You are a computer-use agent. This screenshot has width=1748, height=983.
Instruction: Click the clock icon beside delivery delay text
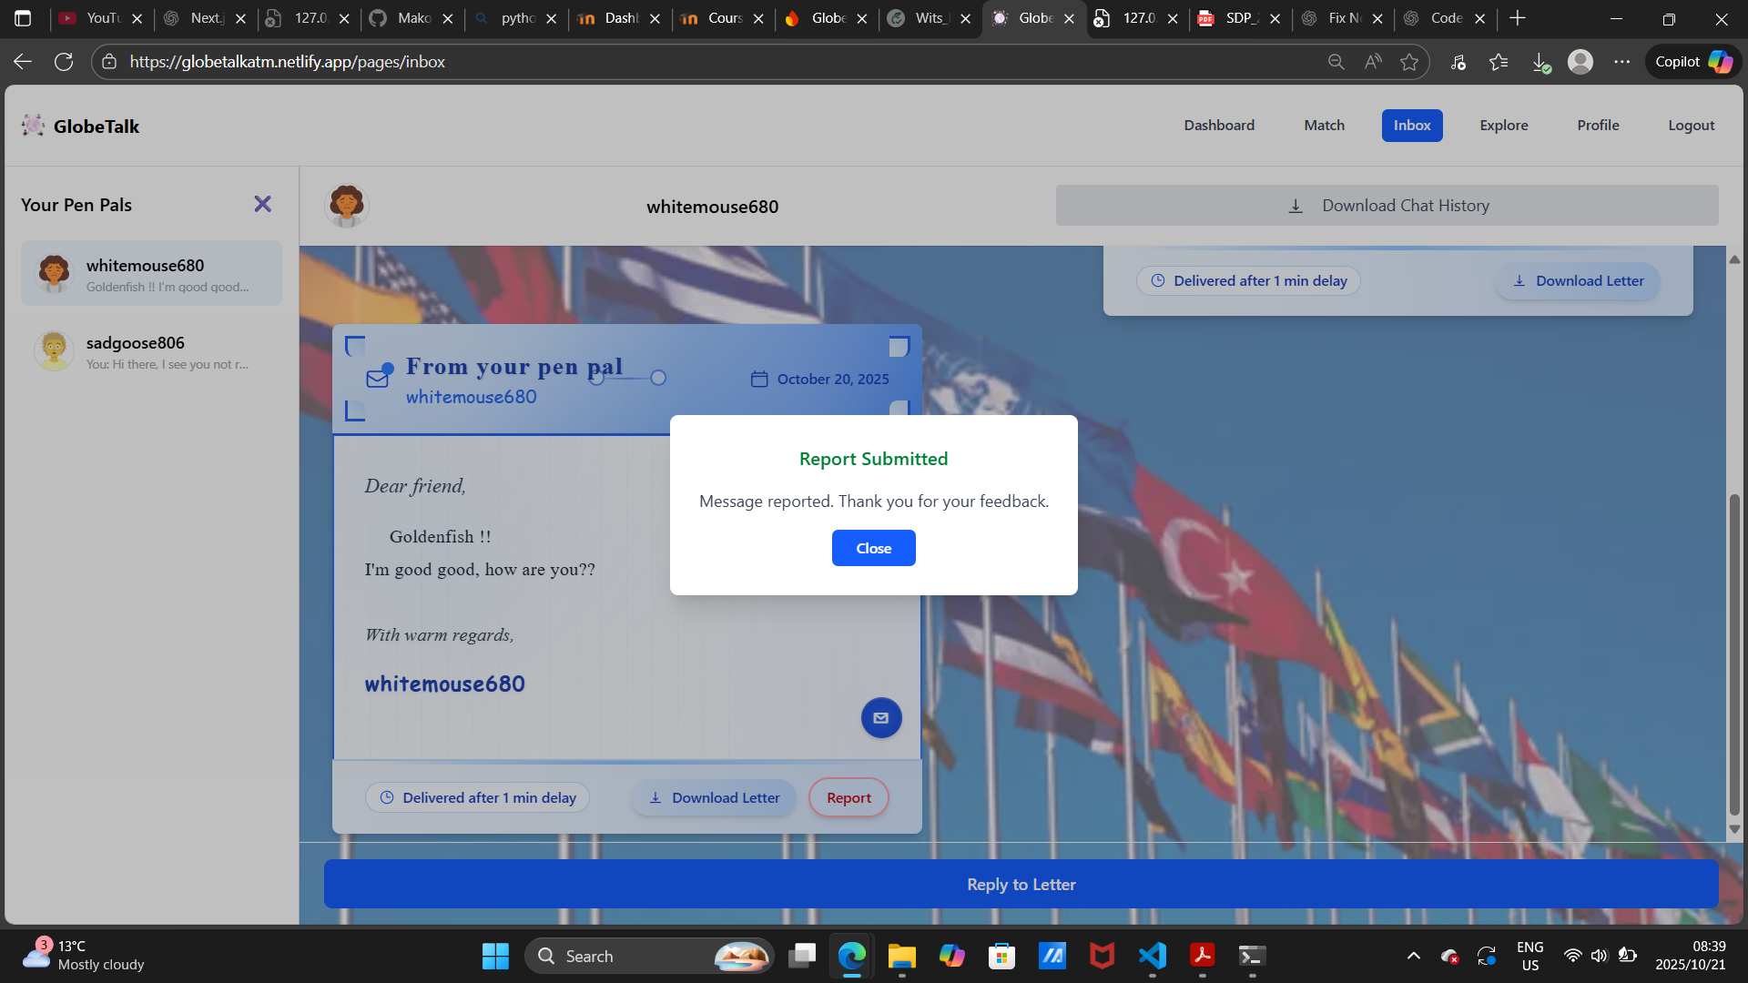[385, 797]
